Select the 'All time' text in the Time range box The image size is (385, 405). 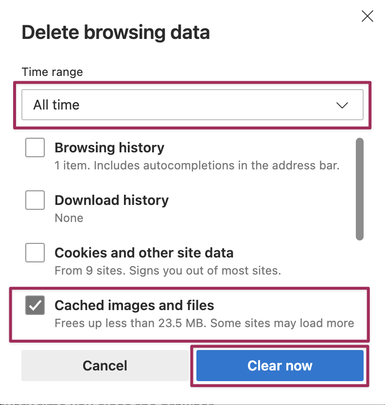[56, 105]
